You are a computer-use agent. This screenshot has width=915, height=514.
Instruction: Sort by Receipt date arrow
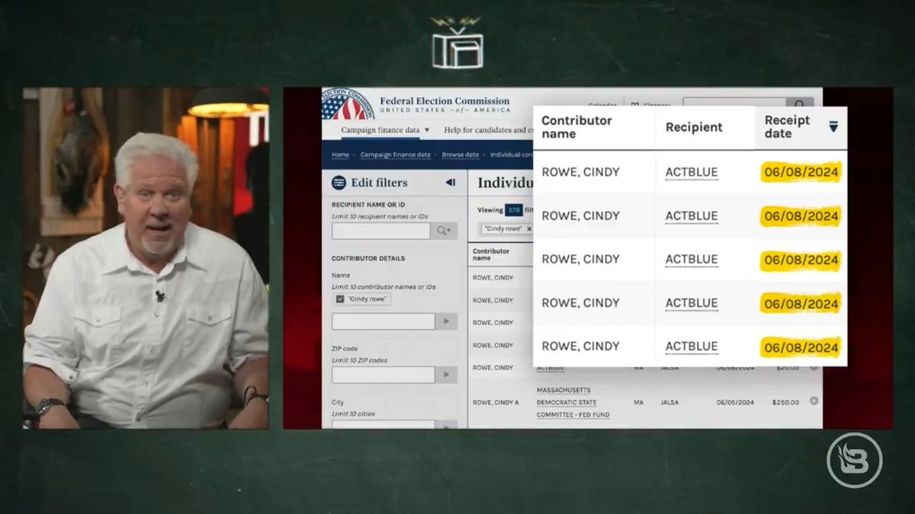tap(833, 126)
